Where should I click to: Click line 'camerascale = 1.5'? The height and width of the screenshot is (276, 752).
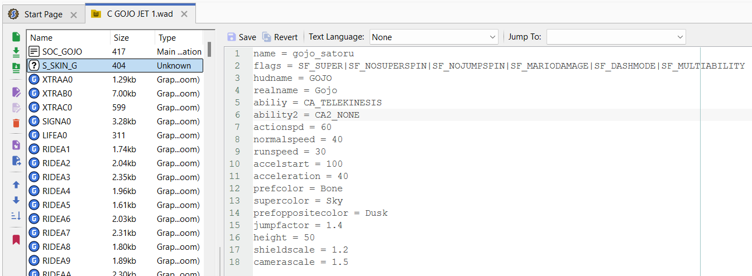(301, 262)
